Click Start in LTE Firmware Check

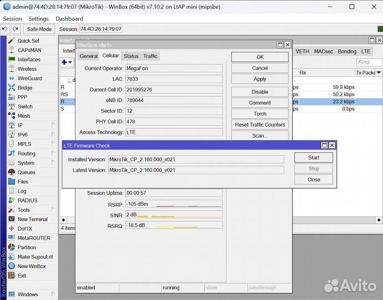pos(314,157)
